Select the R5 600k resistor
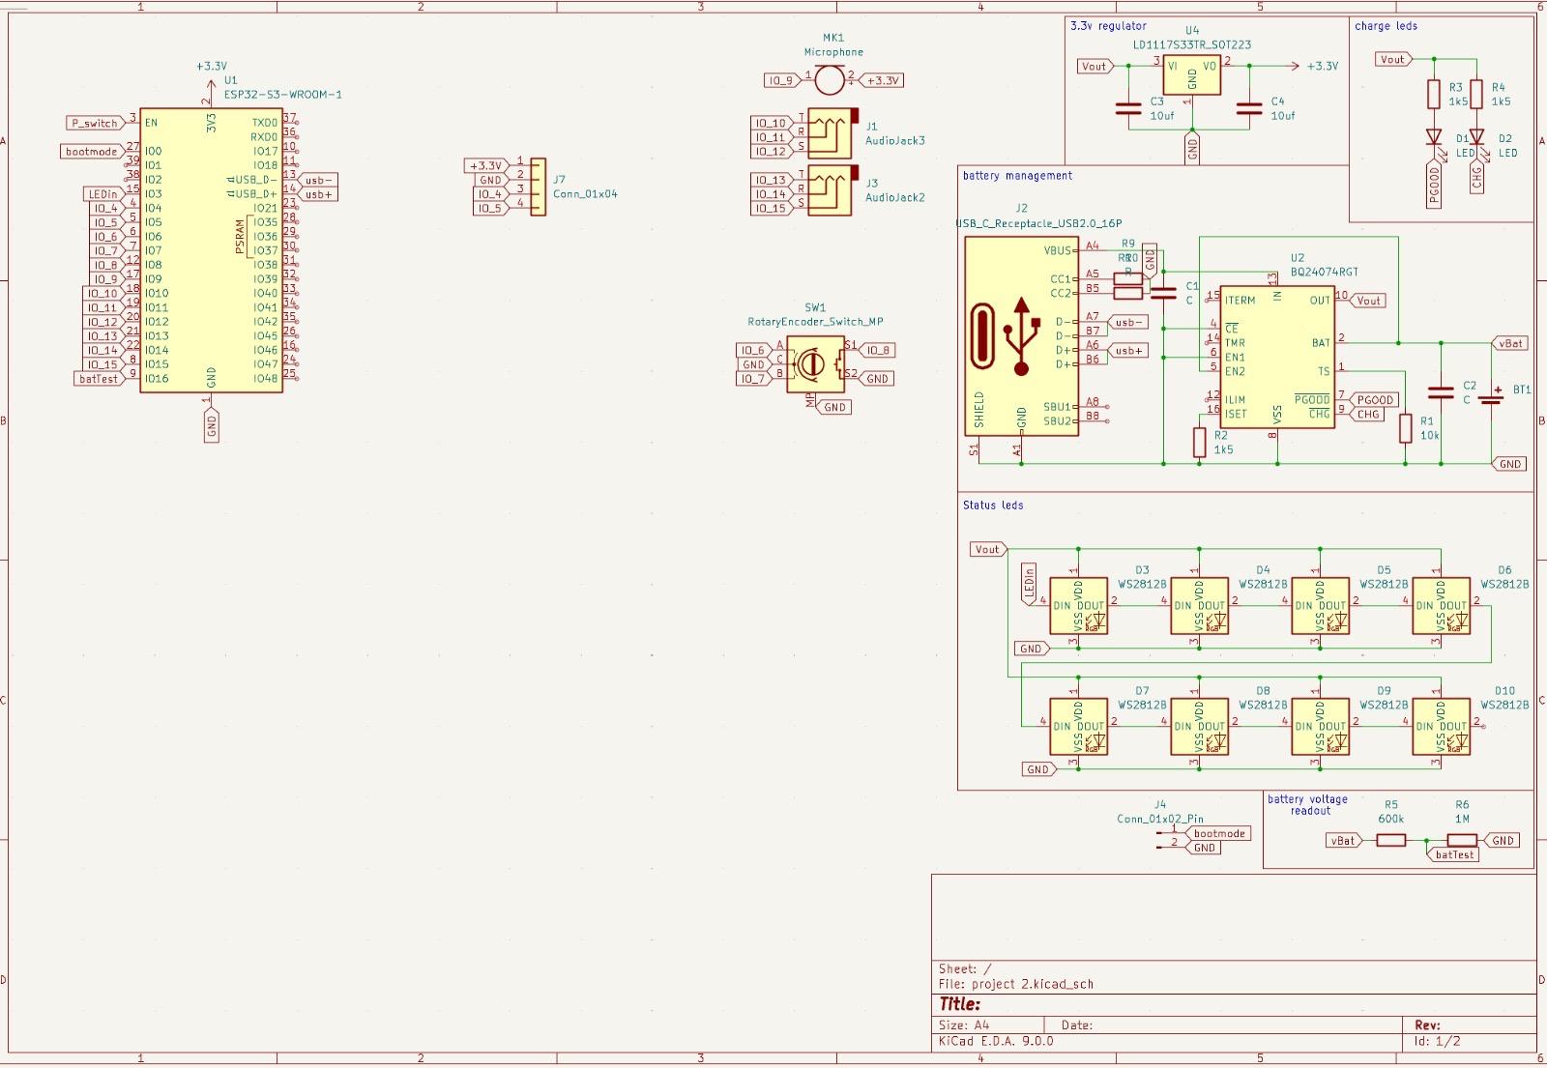The image size is (1547, 1068). (1390, 841)
